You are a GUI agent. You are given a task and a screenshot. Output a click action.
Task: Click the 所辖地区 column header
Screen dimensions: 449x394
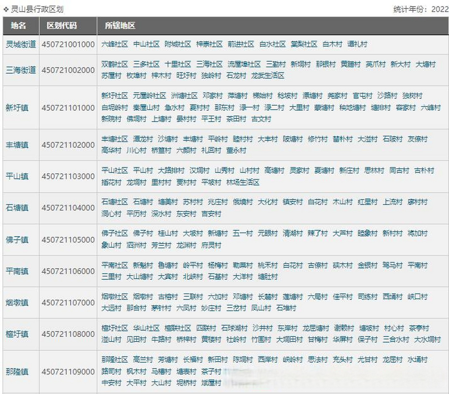click(x=120, y=26)
